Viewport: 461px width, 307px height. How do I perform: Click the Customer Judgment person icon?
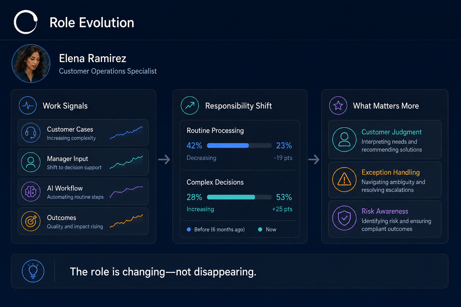(344, 139)
